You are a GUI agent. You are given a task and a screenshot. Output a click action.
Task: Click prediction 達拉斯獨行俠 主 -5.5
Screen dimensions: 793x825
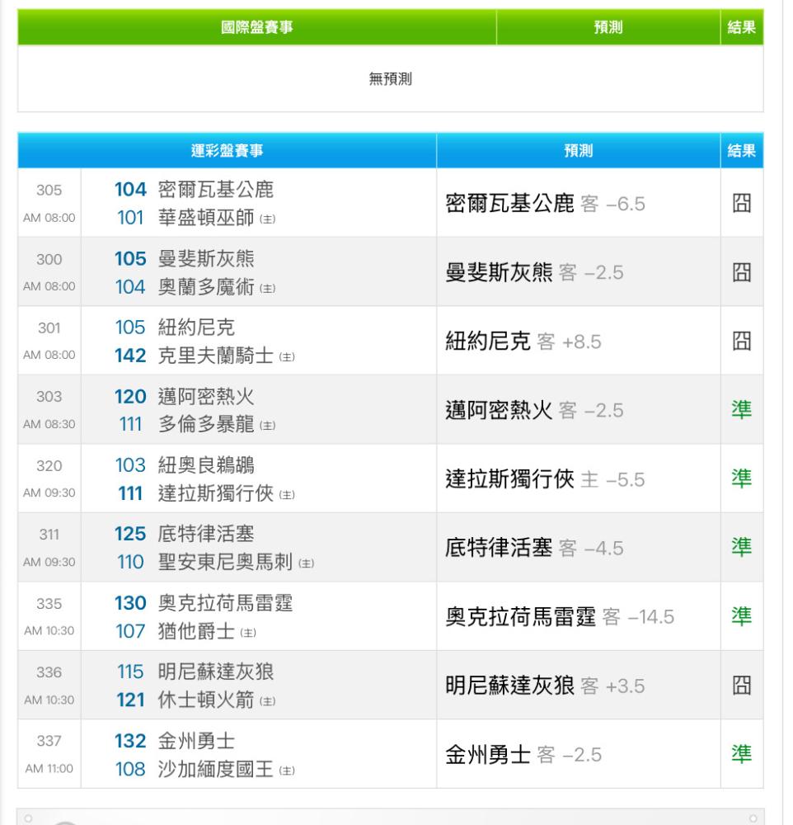coord(545,479)
